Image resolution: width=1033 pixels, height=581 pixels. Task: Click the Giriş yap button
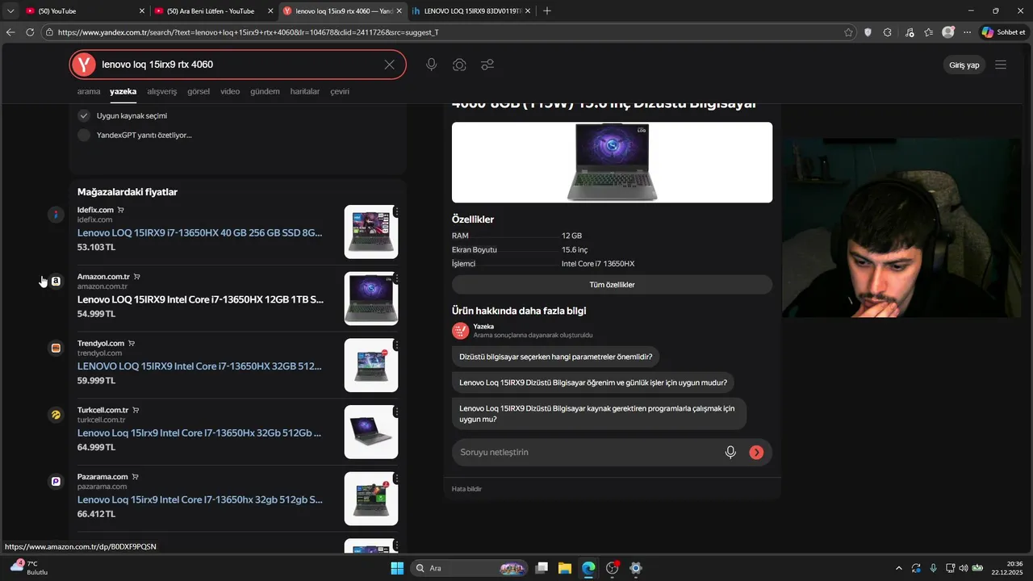point(964,65)
